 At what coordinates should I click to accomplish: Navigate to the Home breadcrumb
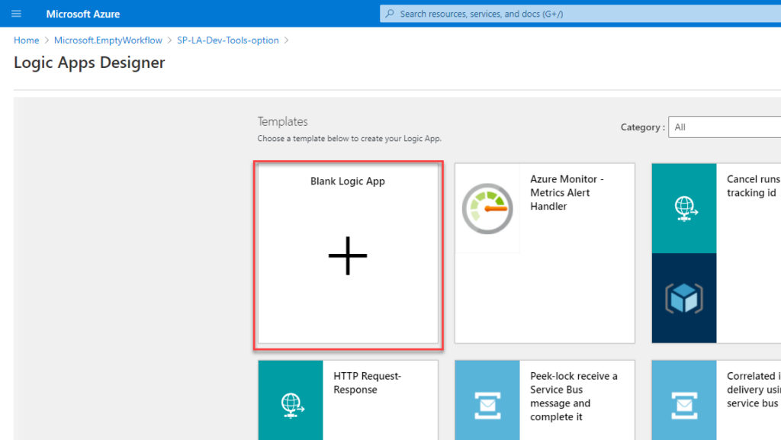pyautogui.click(x=26, y=40)
